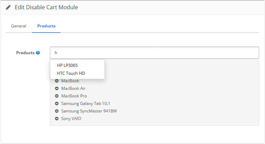Click the Sony VAIO product name
This screenshot has height=144, width=265.
click(x=71, y=119)
